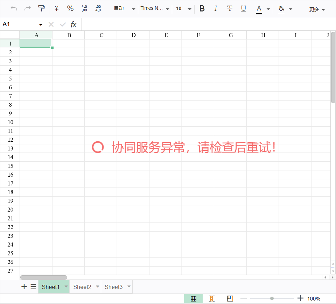336x304 pixels.
Task: Switch to Sheet1 tab
Action: point(50,287)
